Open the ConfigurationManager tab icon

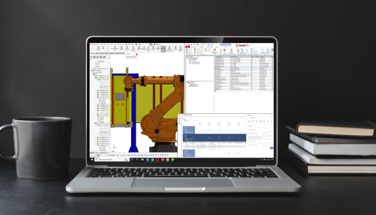tap(98, 57)
